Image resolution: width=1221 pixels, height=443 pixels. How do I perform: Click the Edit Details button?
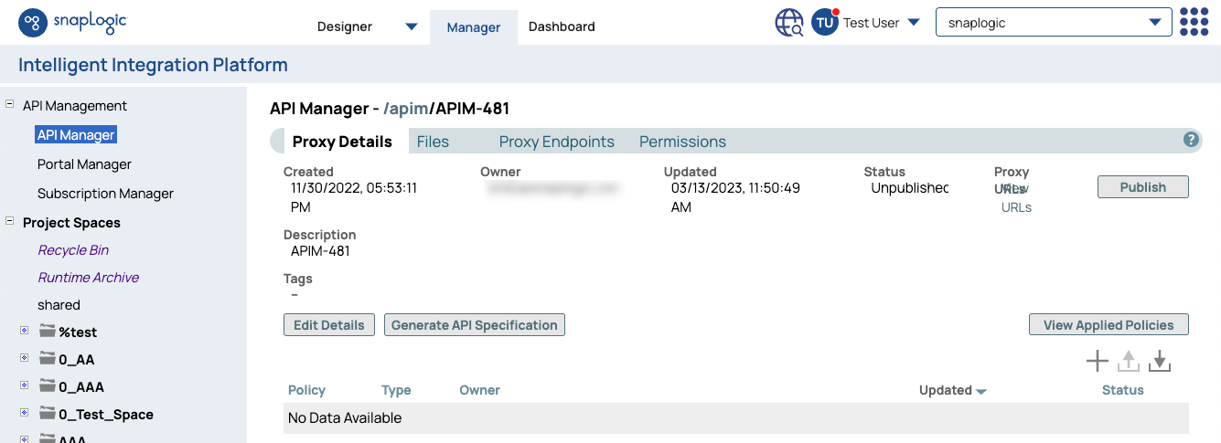pos(329,324)
